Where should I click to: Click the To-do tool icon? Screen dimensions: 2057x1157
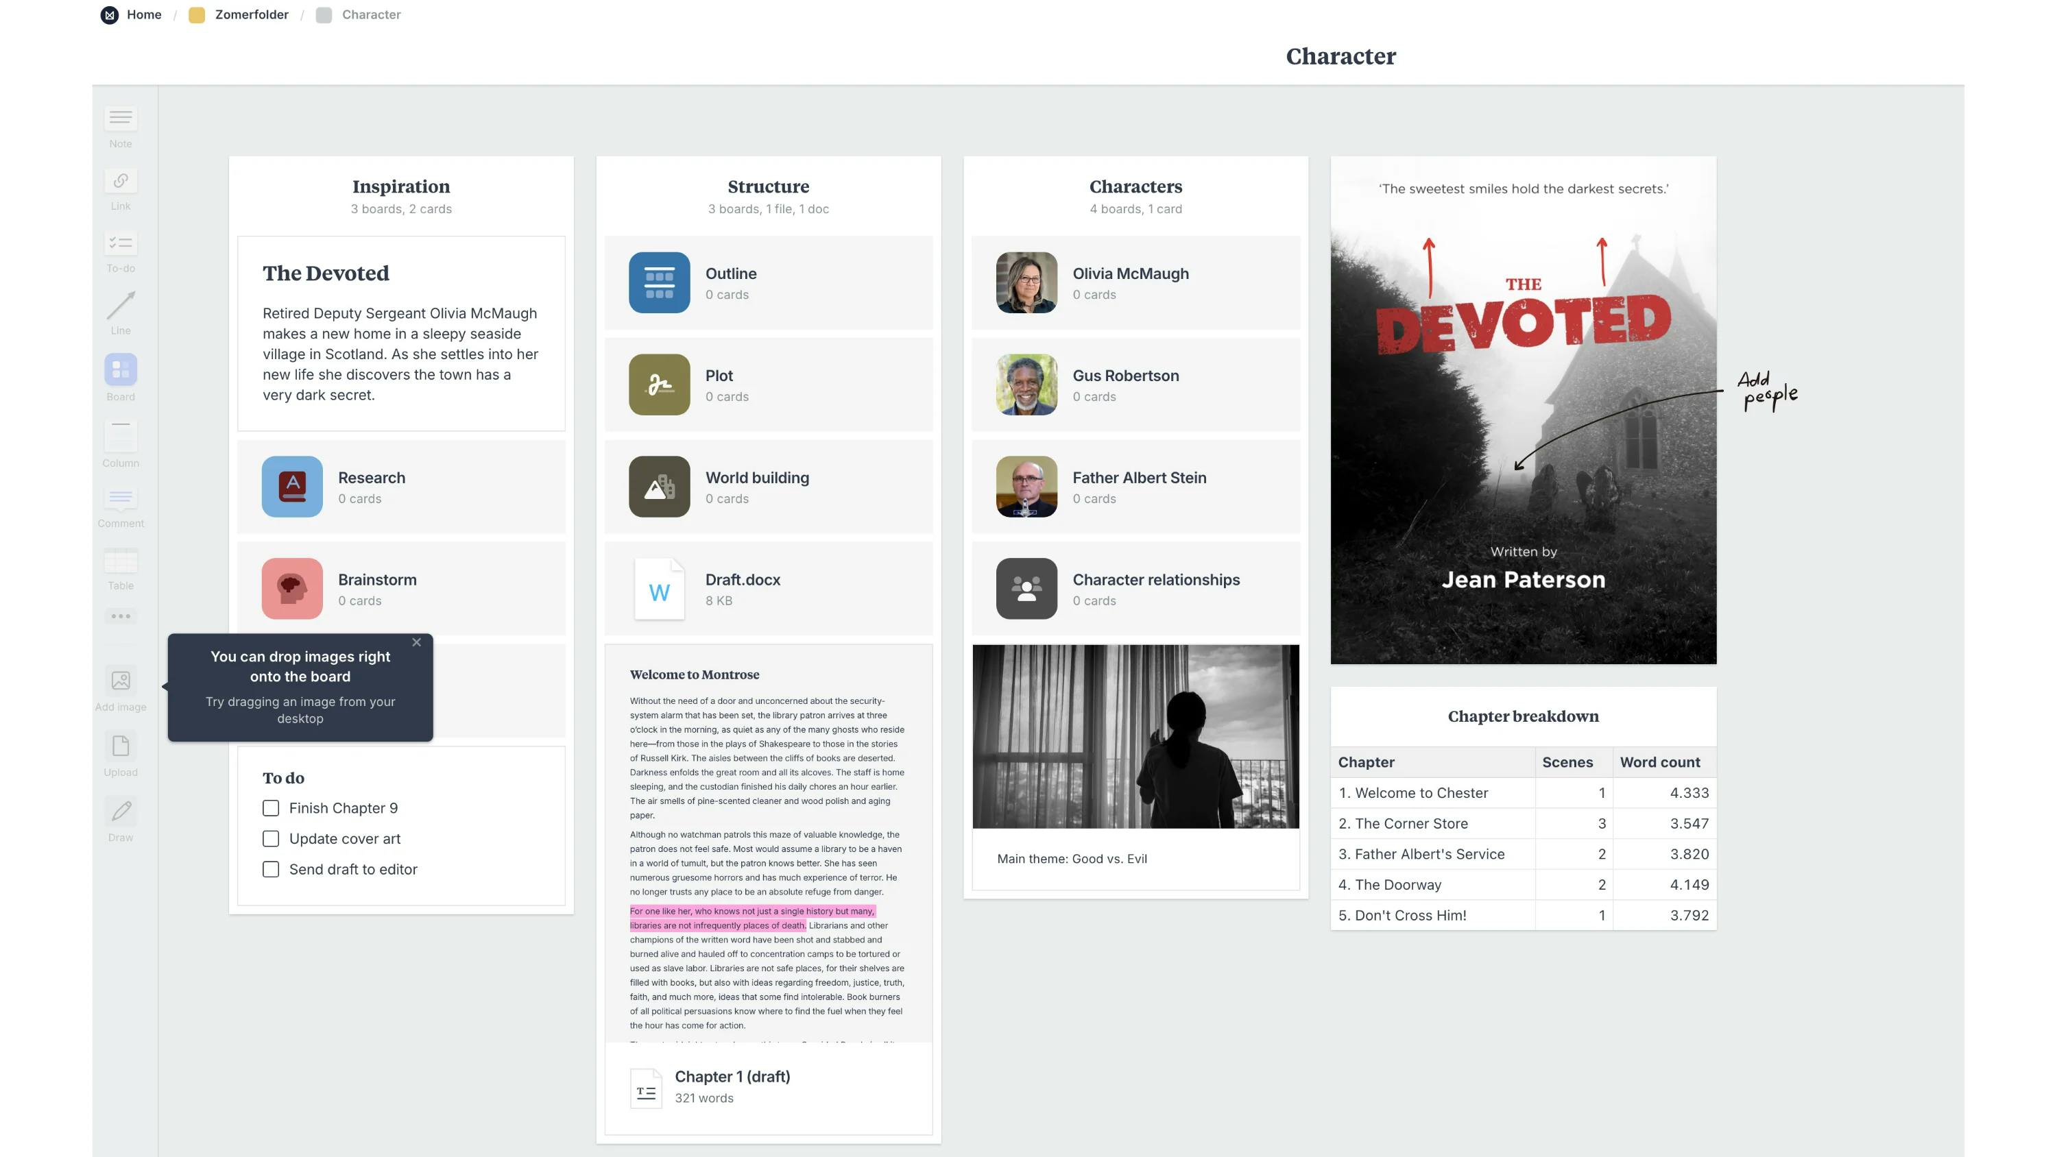pyautogui.click(x=121, y=243)
